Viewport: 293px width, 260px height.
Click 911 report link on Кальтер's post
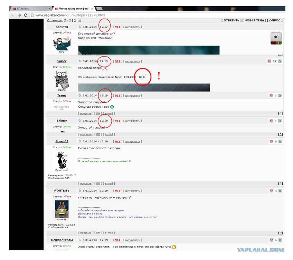(x=117, y=27)
